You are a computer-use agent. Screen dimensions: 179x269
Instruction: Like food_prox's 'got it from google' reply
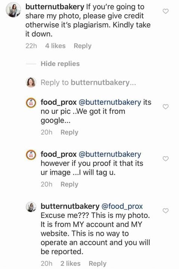(x=166, y=107)
